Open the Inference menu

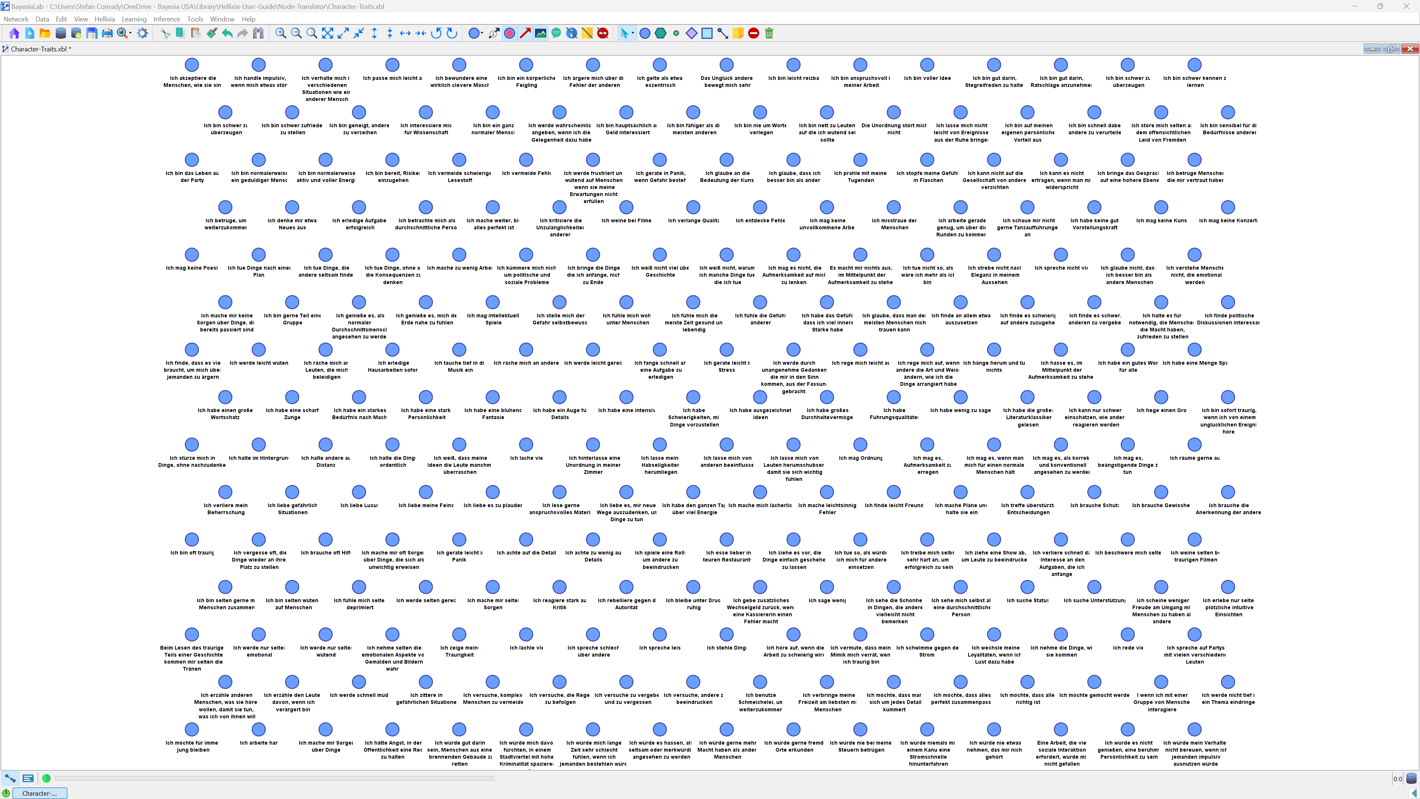pos(166,19)
